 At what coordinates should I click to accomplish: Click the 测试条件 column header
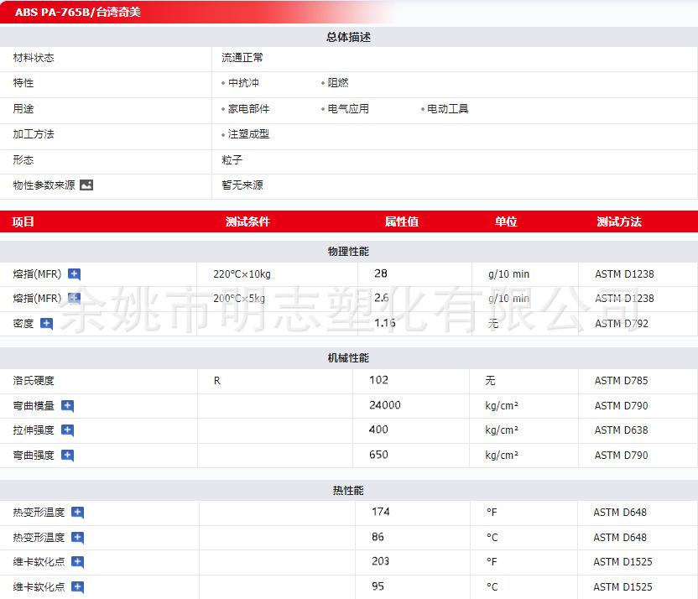tap(247, 222)
